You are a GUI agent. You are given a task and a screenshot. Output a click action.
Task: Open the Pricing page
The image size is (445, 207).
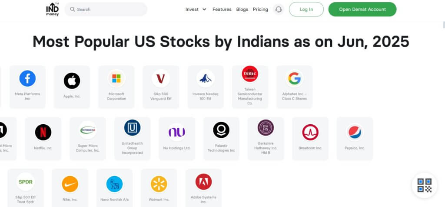pyautogui.click(x=260, y=10)
